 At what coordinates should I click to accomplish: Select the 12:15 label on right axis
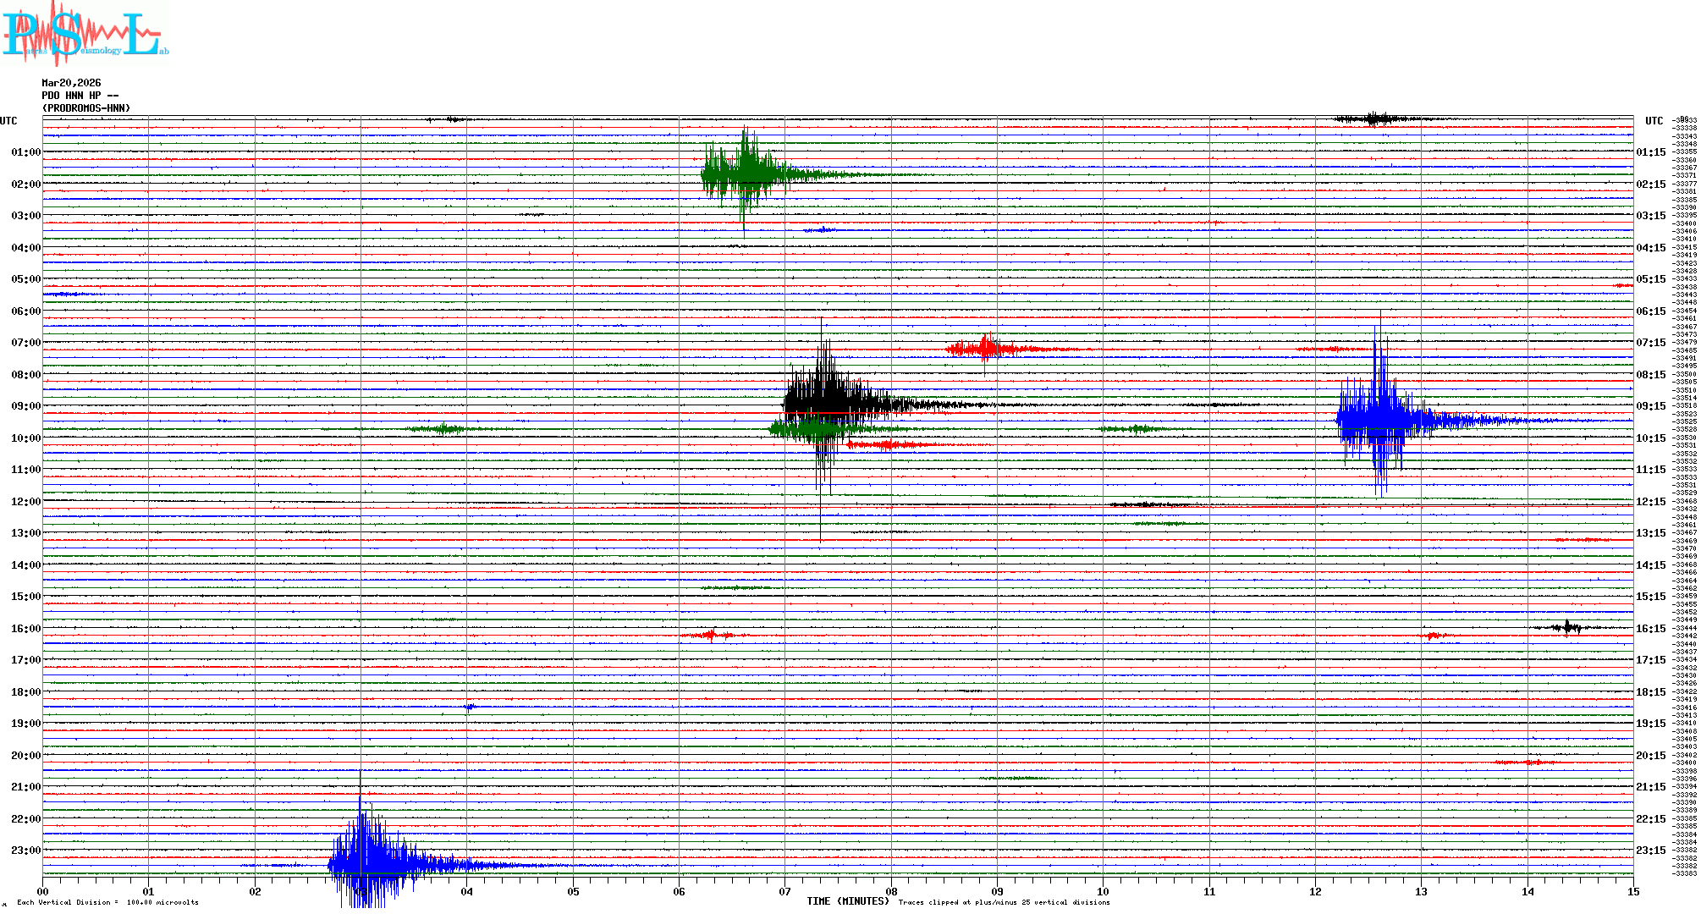coord(1650,502)
